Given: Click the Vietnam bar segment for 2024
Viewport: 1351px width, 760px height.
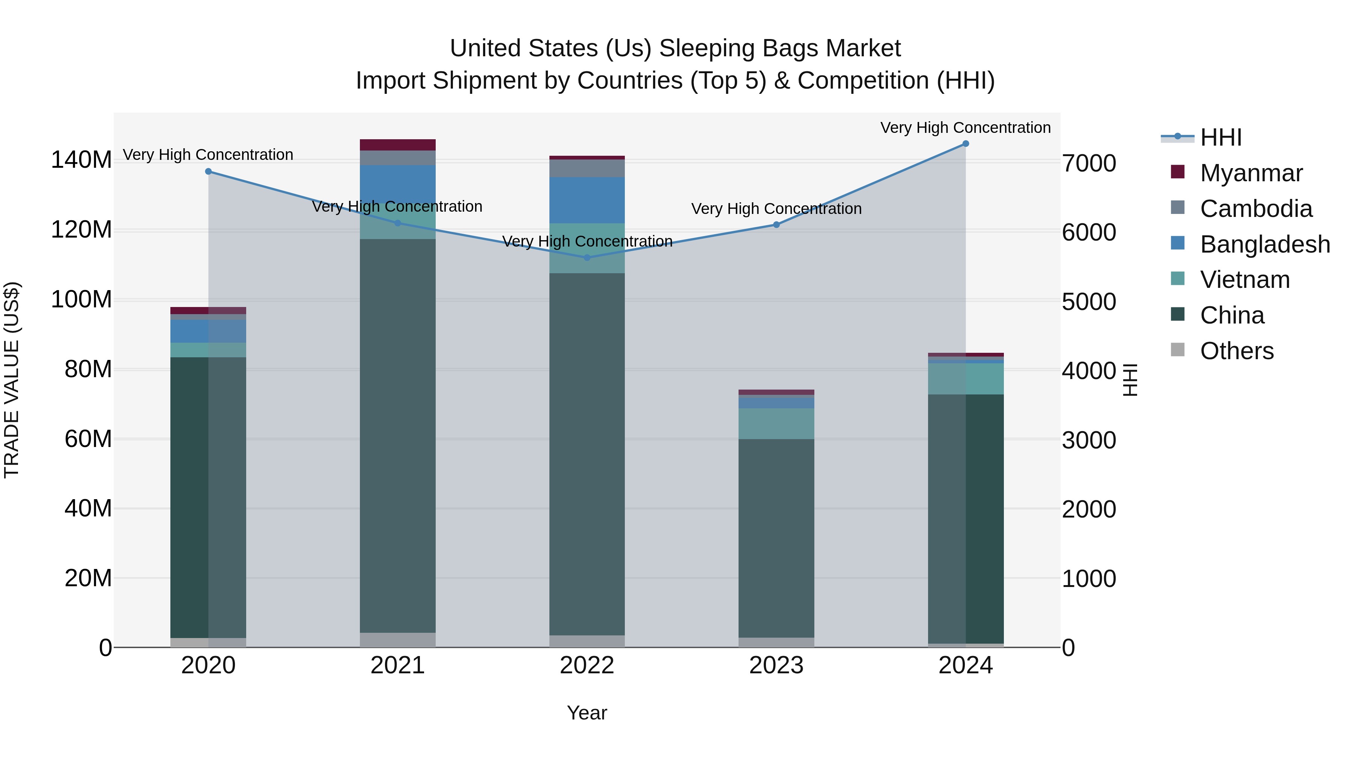Looking at the screenshot, I should tap(966, 379).
